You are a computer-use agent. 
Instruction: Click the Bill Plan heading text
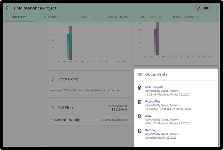point(66,108)
